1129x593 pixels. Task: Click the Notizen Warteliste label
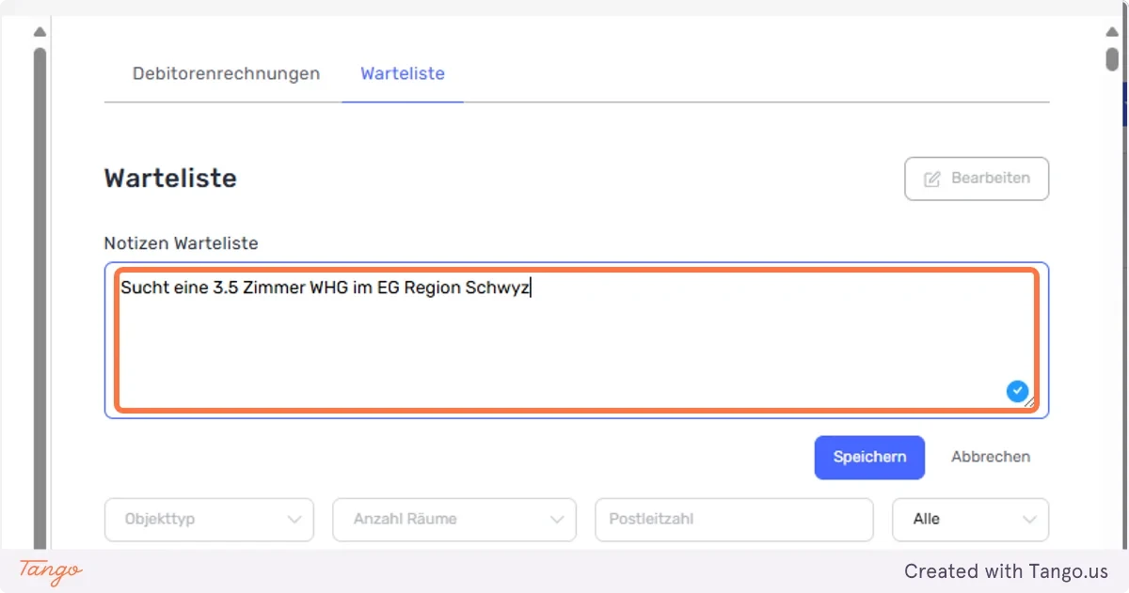[181, 243]
